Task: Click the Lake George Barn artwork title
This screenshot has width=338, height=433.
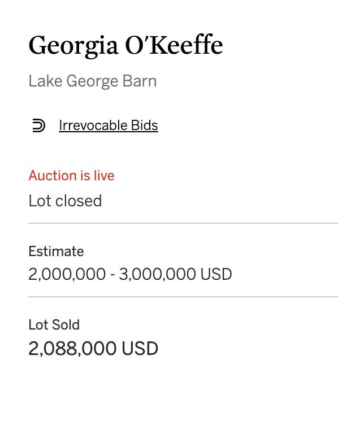Action: pyautogui.click(x=93, y=81)
